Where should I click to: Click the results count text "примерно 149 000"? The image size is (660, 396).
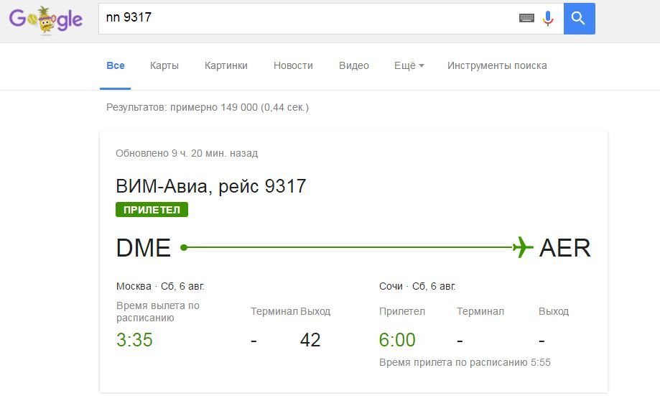click(214, 107)
